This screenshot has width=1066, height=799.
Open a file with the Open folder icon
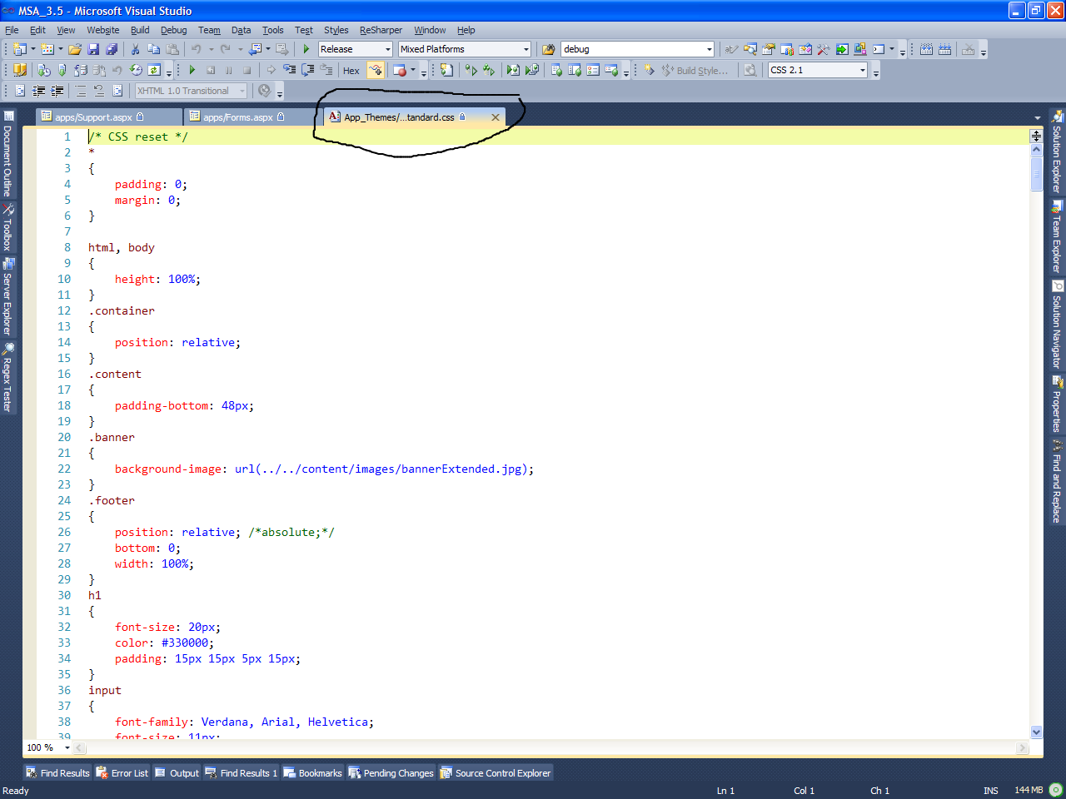pos(75,49)
